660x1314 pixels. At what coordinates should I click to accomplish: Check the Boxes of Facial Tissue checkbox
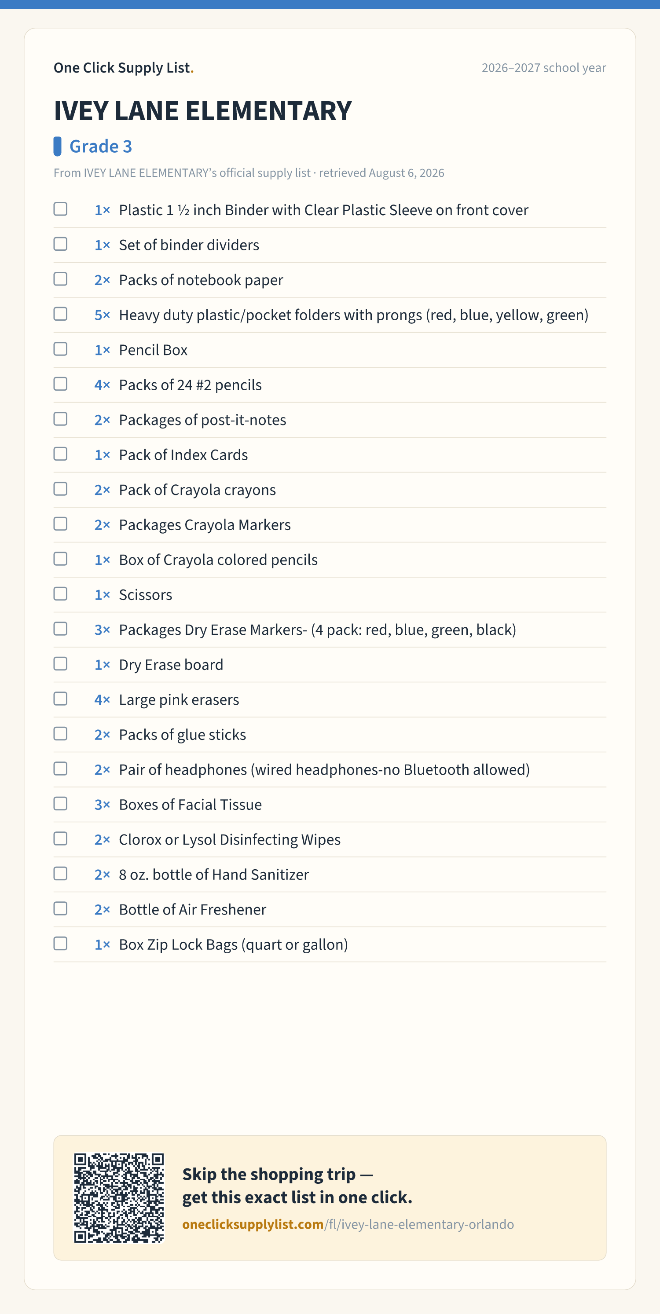pos(60,804)
